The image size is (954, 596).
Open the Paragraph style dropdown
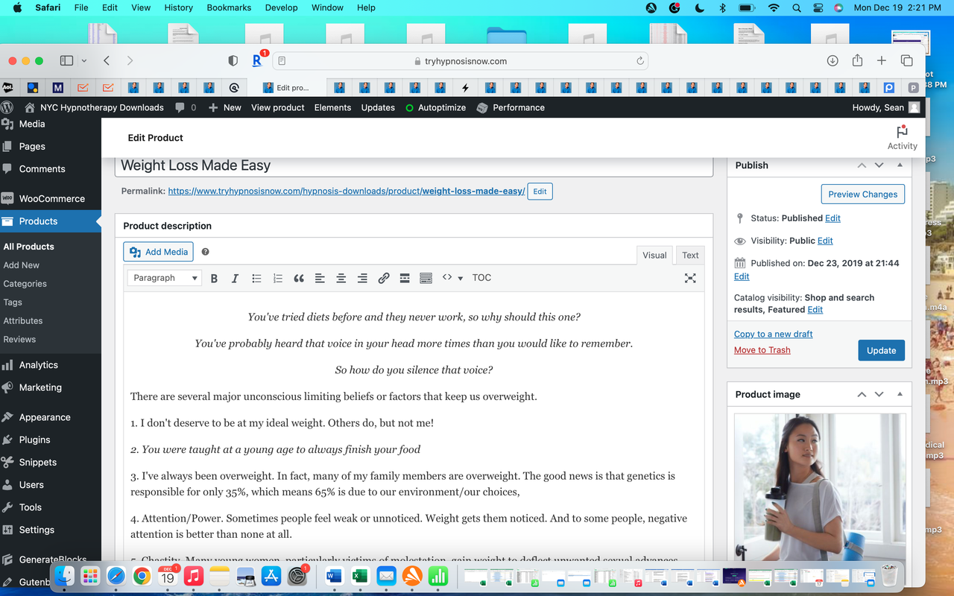click(x=164, y=277)
